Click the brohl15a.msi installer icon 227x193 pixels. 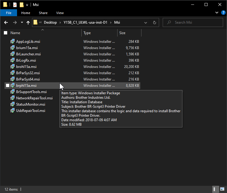[13, 67]
